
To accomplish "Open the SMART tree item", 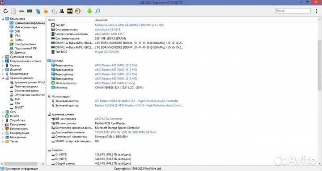I will click(x=19, y=108).
